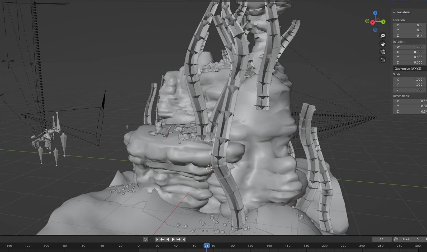Screen dimensions: 427x252
Task: Play the animation in reverse
Action: (168, 239)
